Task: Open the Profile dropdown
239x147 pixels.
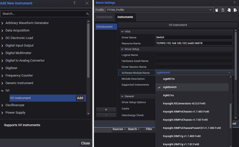Action: [210, 10]
